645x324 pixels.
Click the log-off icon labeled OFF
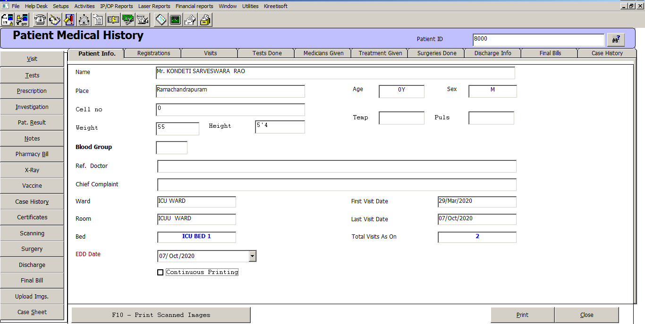pyautogui.click(x=22, y=20)
